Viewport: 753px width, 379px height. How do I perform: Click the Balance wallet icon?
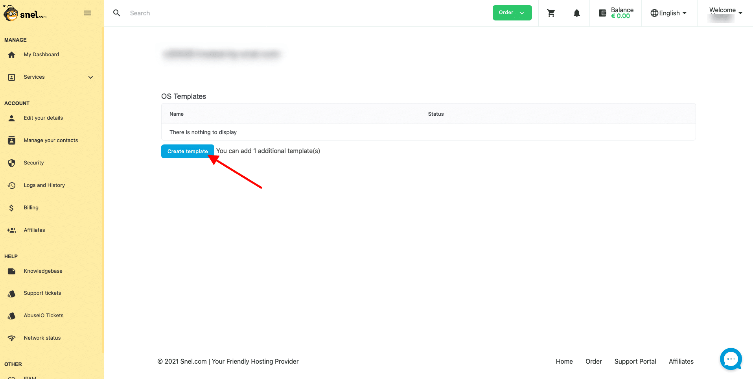point(602,13)
